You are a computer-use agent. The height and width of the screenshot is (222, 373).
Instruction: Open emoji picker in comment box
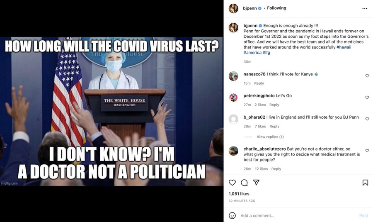pyautogui.click(x=232, y=216)
